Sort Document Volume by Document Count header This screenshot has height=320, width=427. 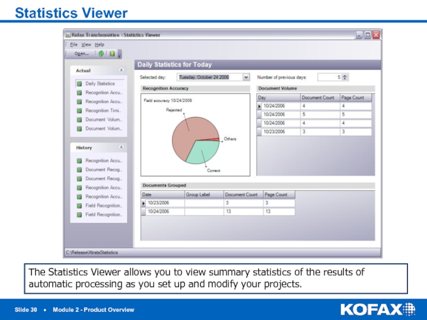320,98
